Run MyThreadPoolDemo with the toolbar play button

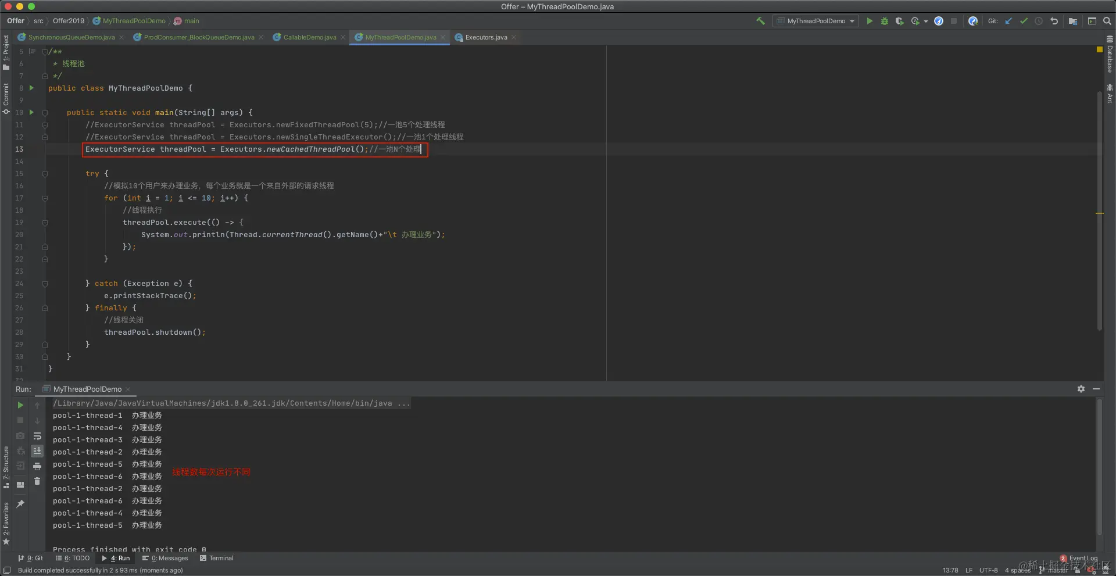pyautogui.click(x=870, y=21)
